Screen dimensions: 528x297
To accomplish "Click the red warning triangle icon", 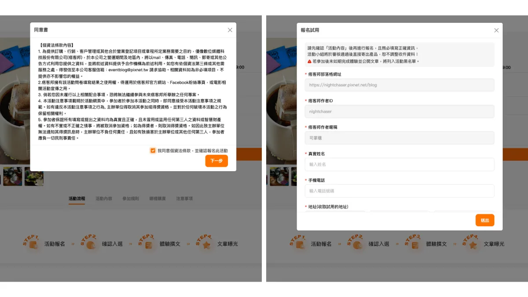I will coord(309,61).
